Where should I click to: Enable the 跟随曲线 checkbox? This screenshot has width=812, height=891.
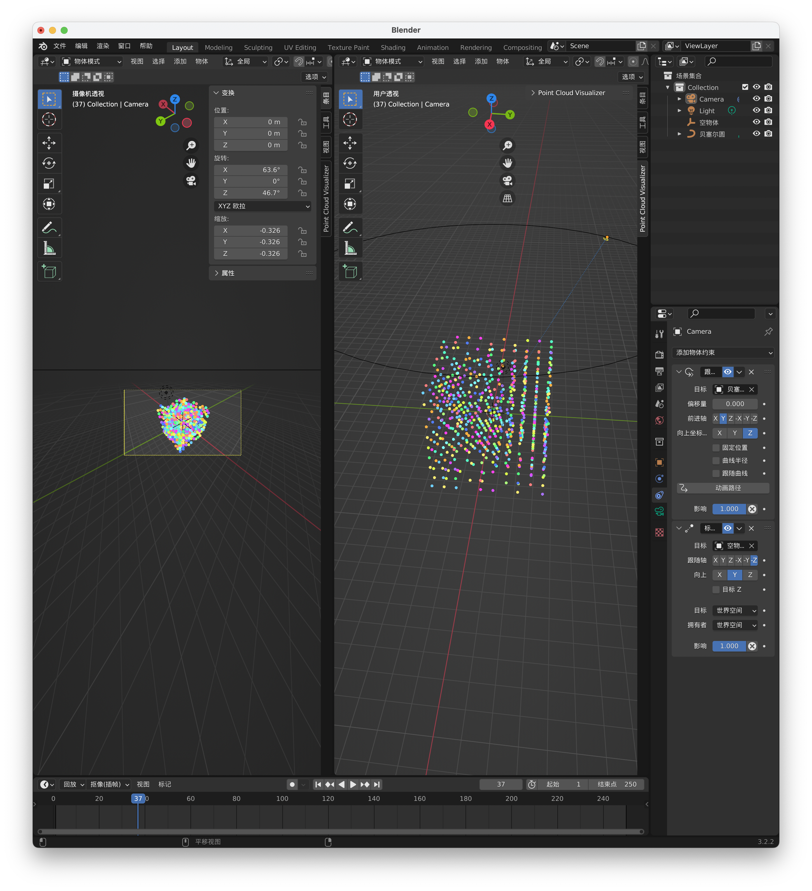pyautogui.click(x=716, y=473)
